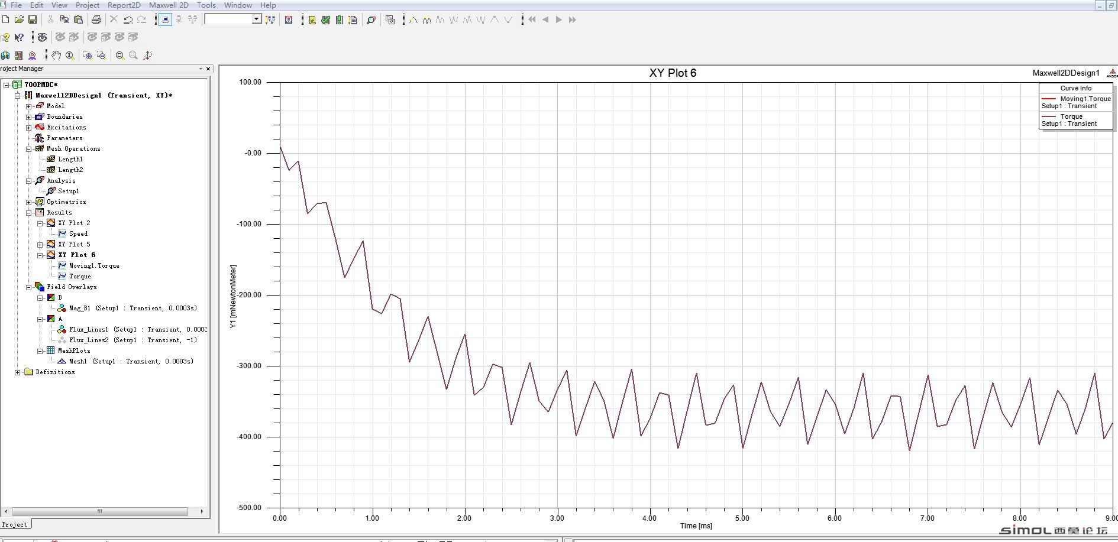Expand the Optimetrics tree node
1118x542 pixels.
[28, 202]
